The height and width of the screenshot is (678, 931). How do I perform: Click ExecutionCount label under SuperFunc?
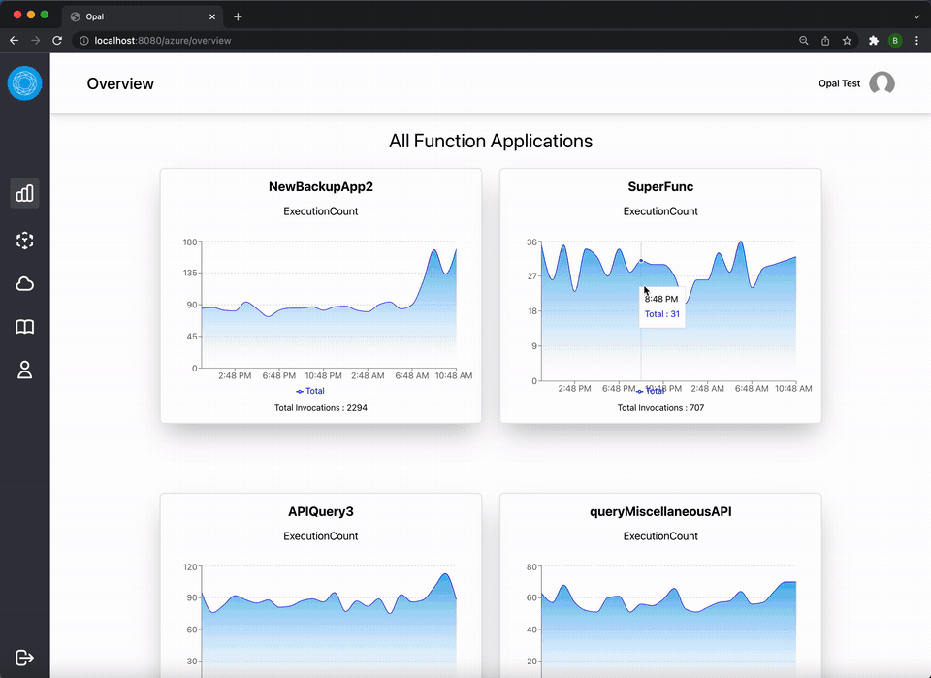660,211
